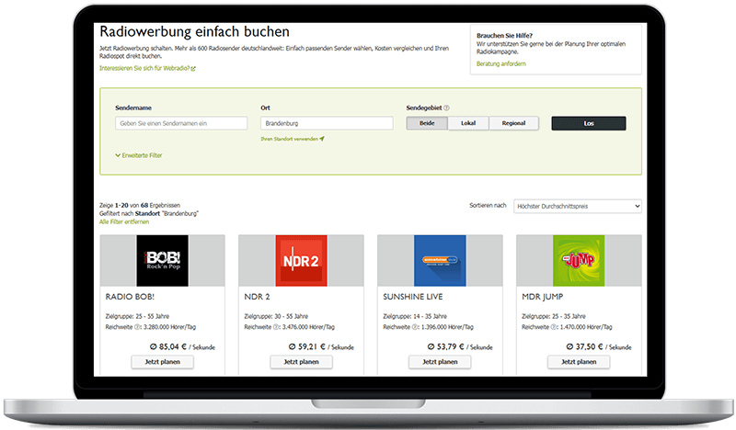Image resolution: width=736 pixels, height=430 pixels.
Task: Click the NDR 2 station logo
Action: click(301, 261)
